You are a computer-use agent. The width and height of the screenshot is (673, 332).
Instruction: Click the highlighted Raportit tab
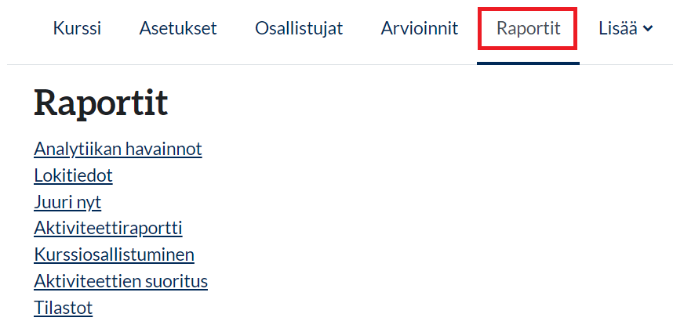(x=528, y=29)
